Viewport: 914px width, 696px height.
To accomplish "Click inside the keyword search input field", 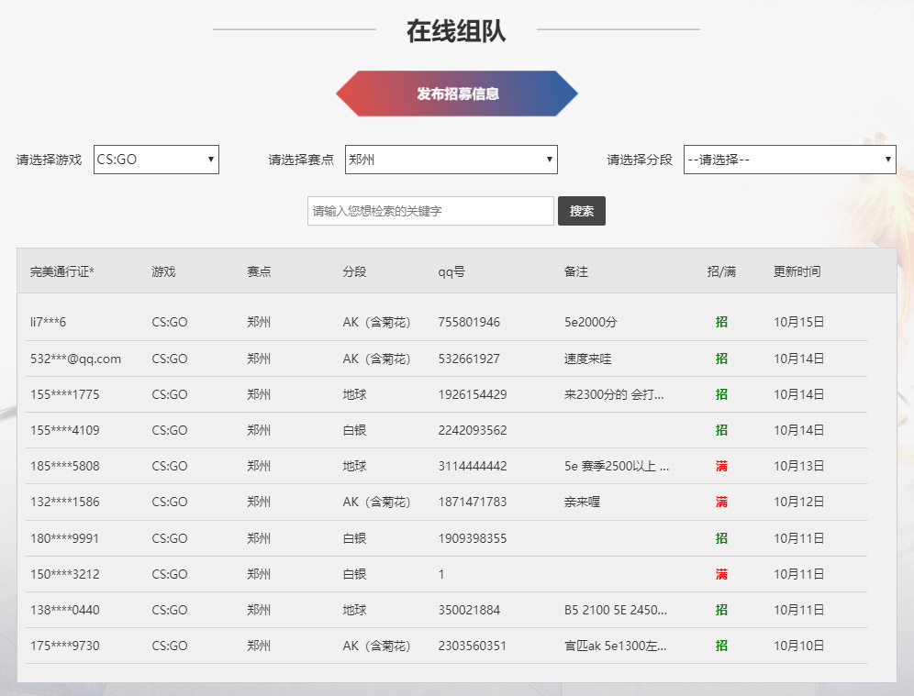I will pos(429,211).
